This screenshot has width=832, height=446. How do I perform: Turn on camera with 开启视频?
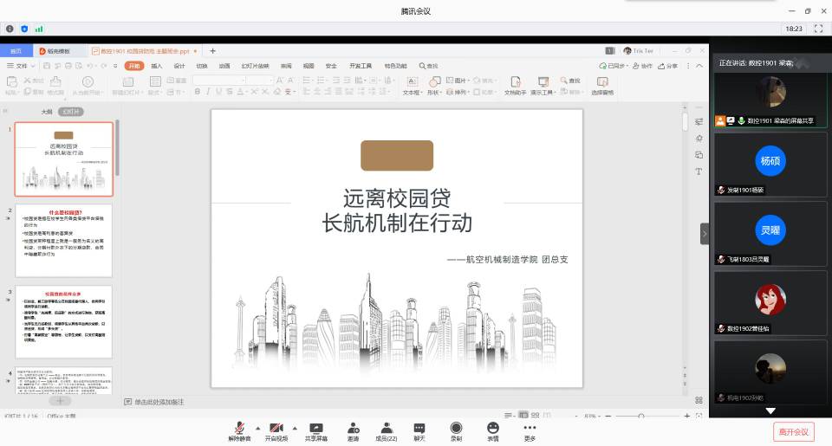276,428
